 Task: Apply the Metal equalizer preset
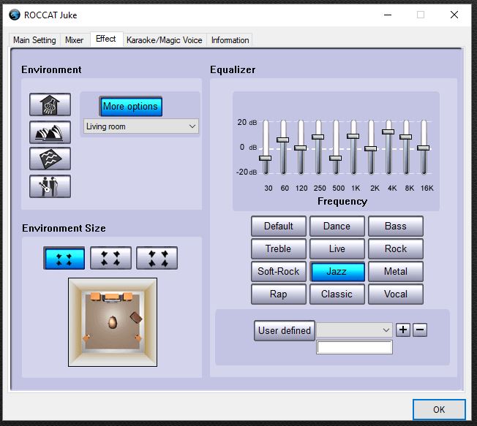pos(396,271)
